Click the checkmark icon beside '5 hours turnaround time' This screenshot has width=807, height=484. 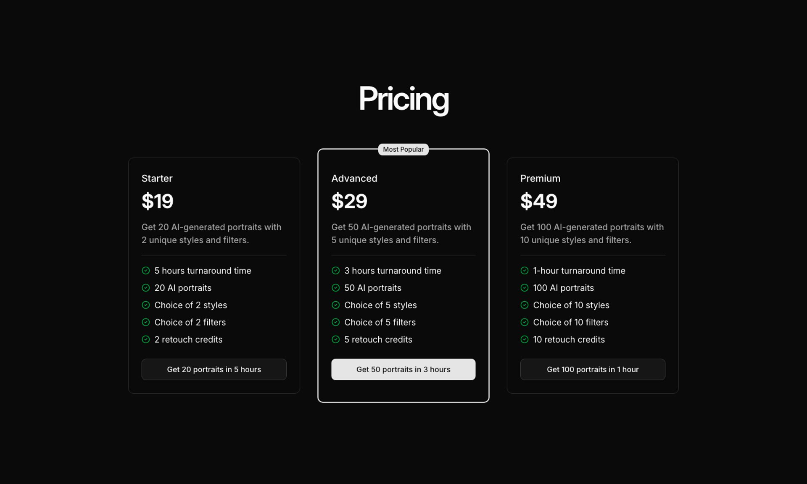coord(146,271)
